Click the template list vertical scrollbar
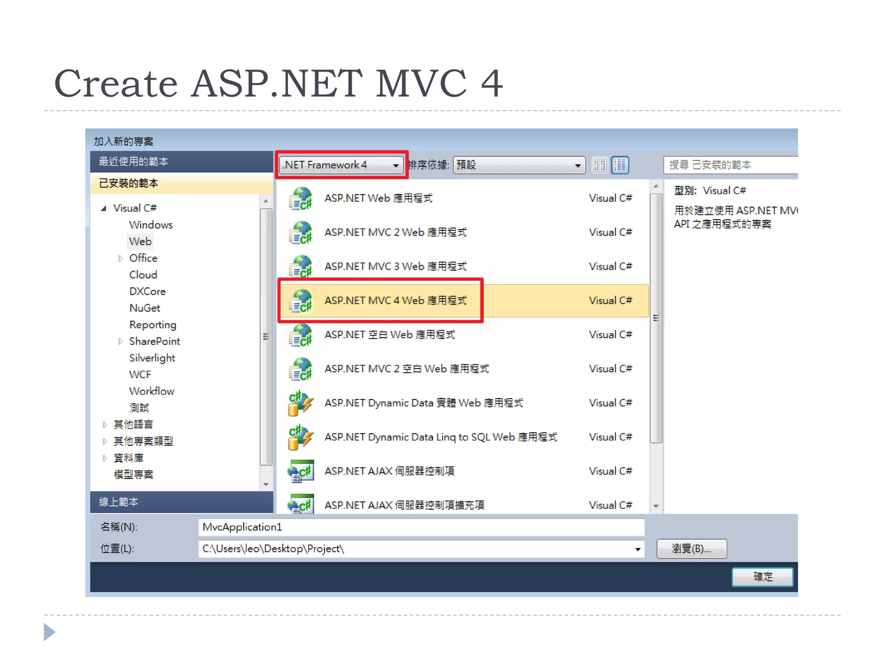Image resolution: width=885 pixels, height=664 pixels. (x=656, y=318)
